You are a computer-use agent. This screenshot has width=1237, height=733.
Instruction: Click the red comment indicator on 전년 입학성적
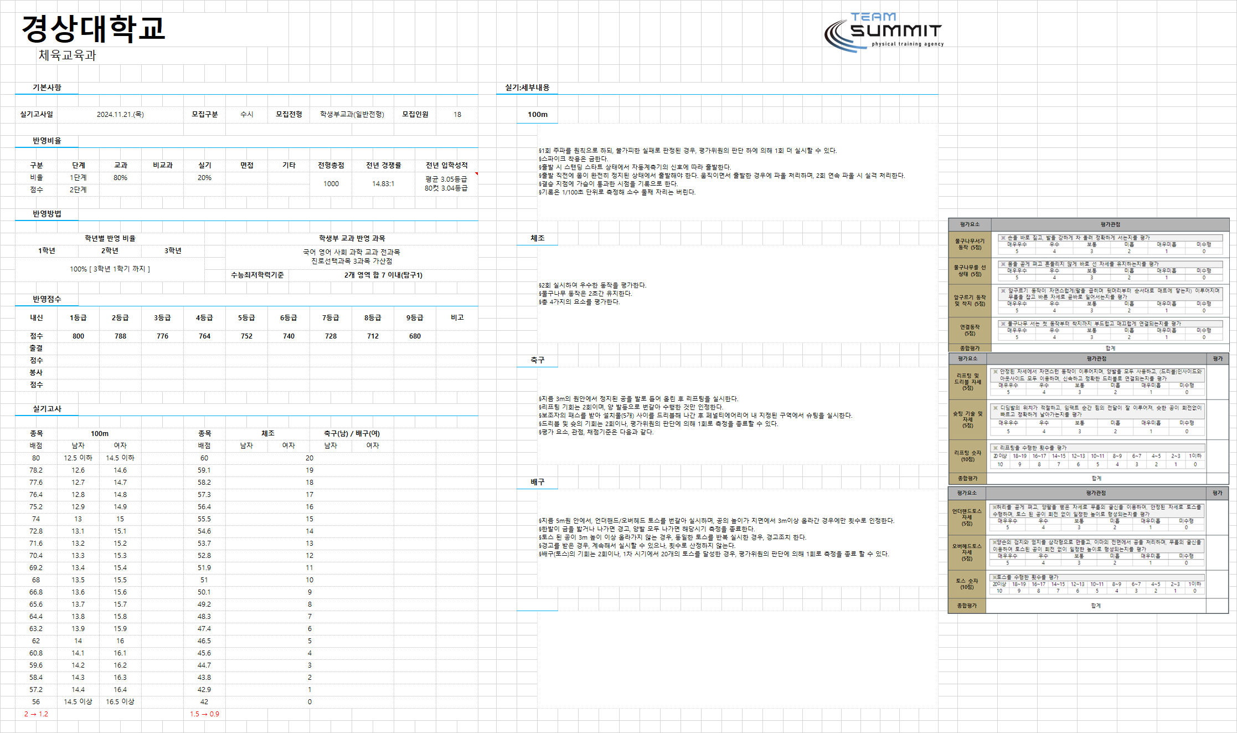[x=476, y=174]
